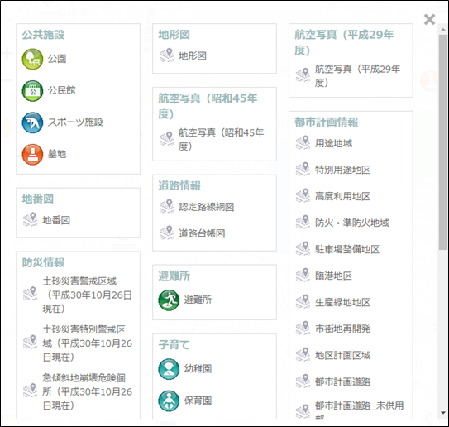Click the scrollbar down arrow

coord(443,413)
